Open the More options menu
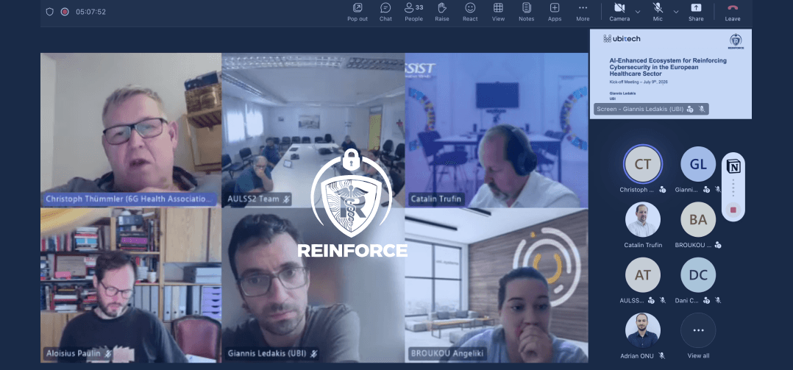 click(583, 12)
